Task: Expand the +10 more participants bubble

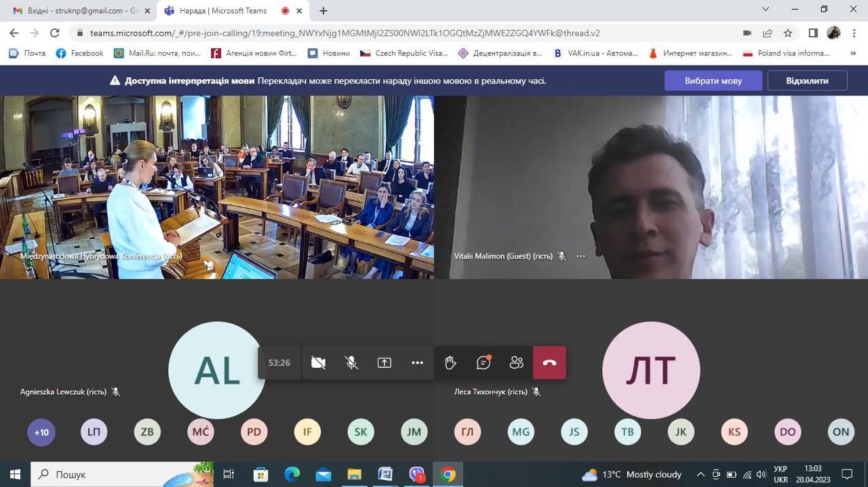Action: tap(41, 432)
